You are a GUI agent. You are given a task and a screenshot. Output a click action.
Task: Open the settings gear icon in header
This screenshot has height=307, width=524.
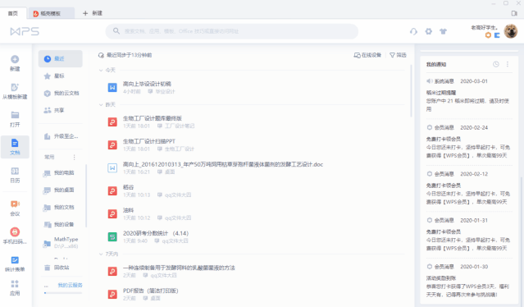click(428, 31)
